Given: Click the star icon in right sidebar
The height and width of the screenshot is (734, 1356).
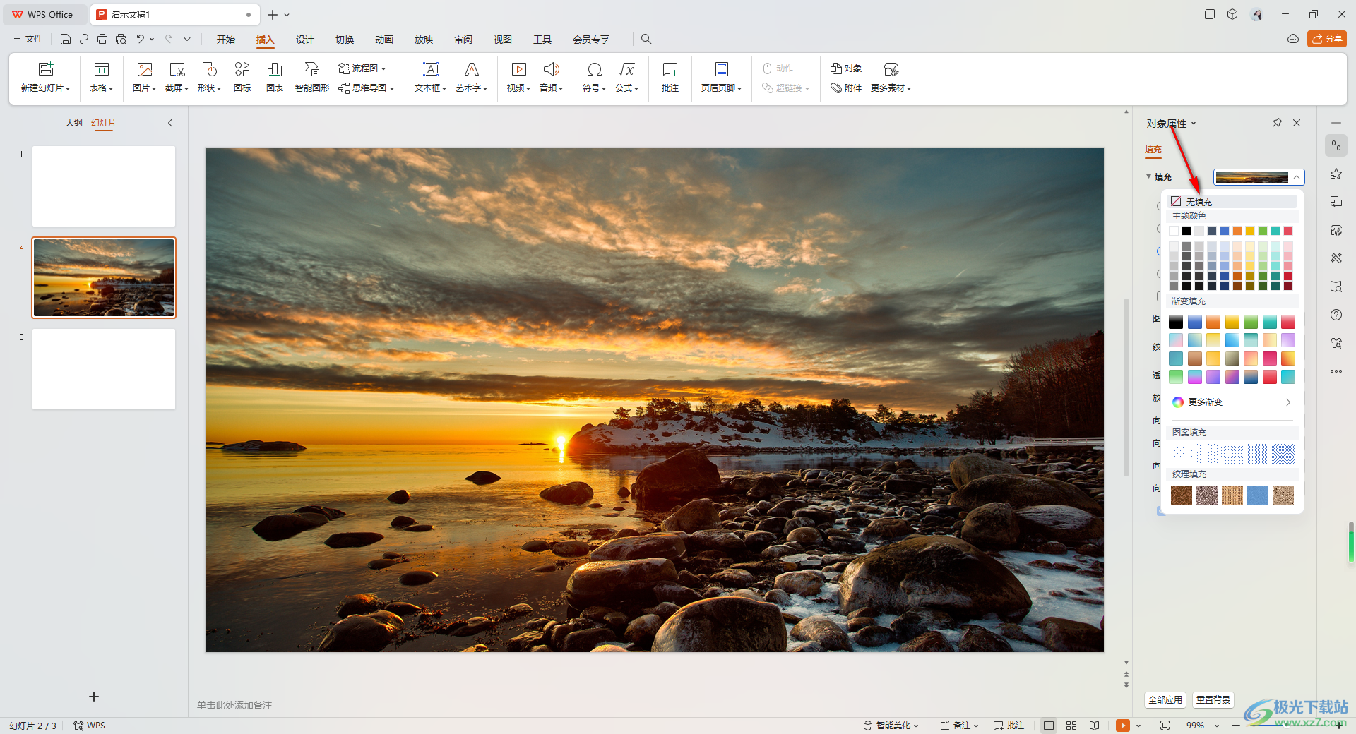Looking at the screenshot, I should coord(1336,174).
